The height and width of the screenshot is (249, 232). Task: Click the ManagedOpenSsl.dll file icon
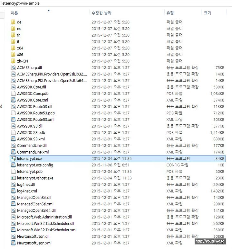point(14,198)
